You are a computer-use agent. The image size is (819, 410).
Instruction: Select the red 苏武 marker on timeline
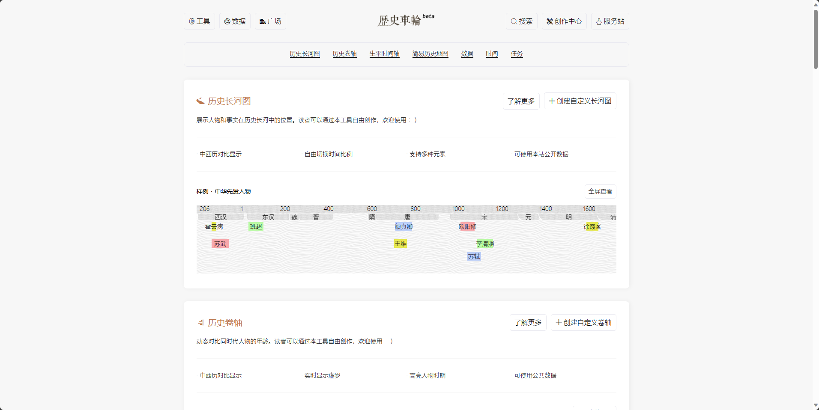click(220, 244)
